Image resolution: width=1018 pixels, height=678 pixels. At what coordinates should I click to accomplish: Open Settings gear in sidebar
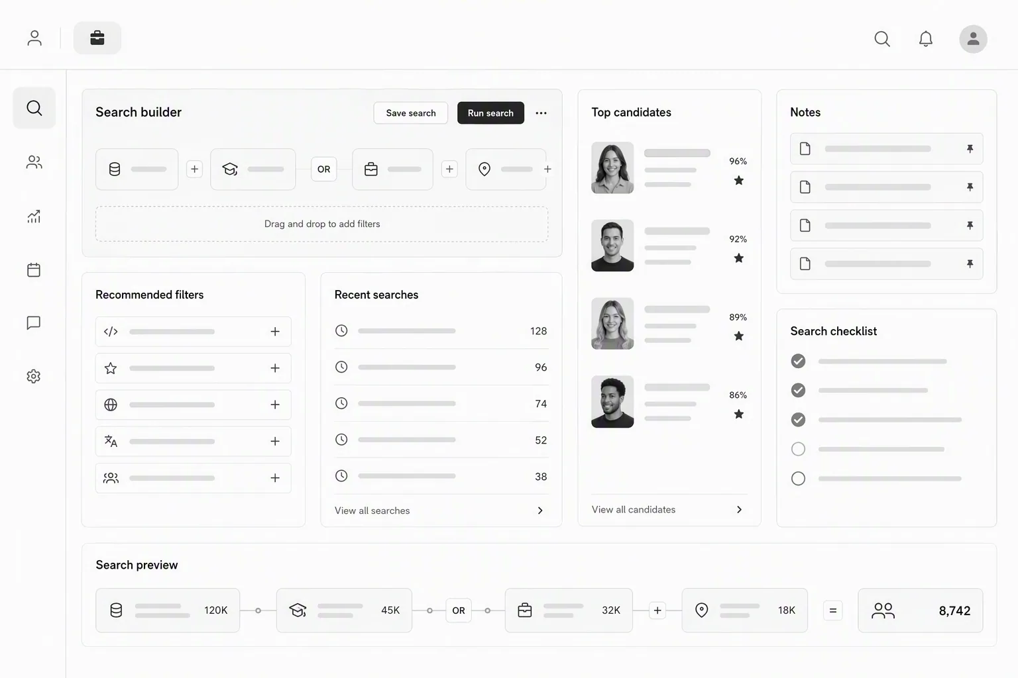click(34, 376)
